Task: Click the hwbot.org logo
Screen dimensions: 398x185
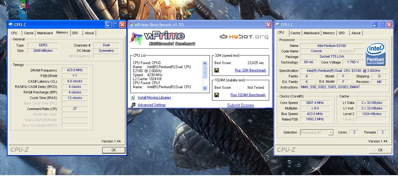Action: pos(244,37)
